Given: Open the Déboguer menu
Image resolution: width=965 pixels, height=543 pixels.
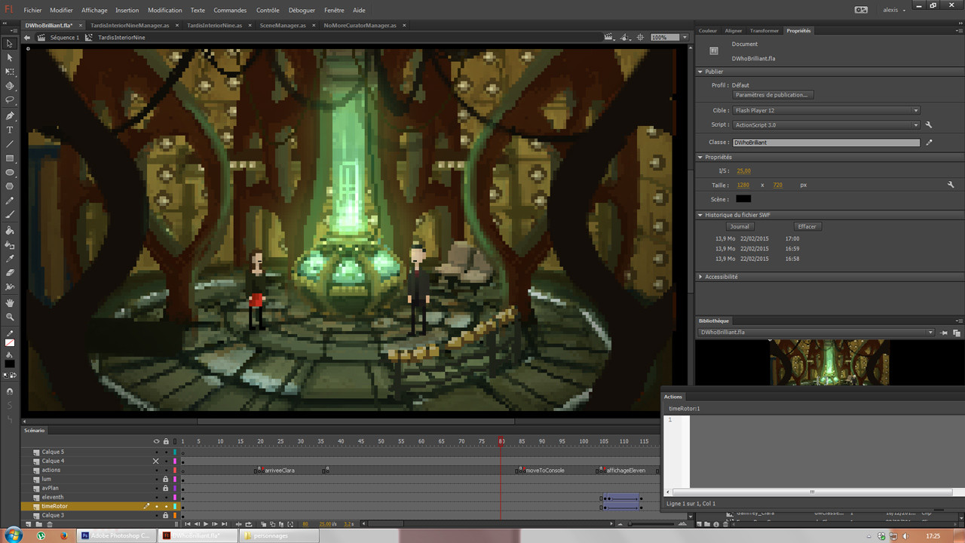Looking at the screenshot, I should click(302, 11).
